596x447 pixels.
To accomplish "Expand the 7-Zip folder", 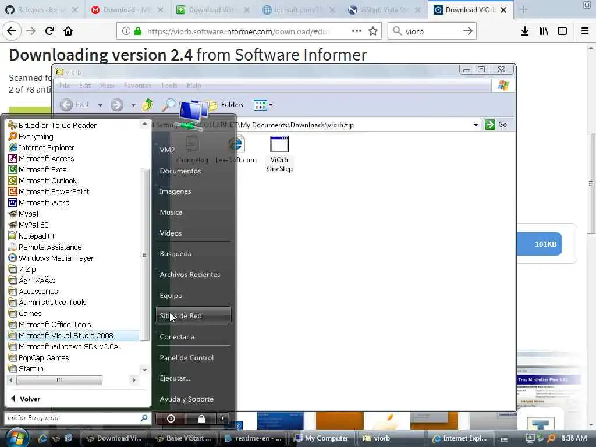I will click(x=23, y=269).
